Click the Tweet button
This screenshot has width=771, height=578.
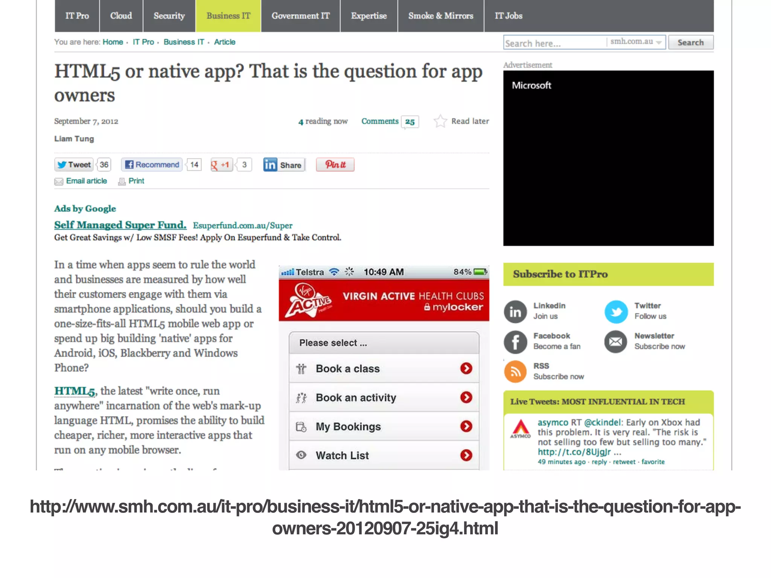coord(74,165)
